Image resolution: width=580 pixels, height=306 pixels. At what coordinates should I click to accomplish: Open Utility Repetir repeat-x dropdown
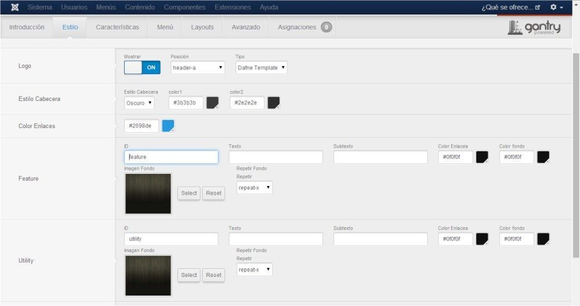pos(255,269)
